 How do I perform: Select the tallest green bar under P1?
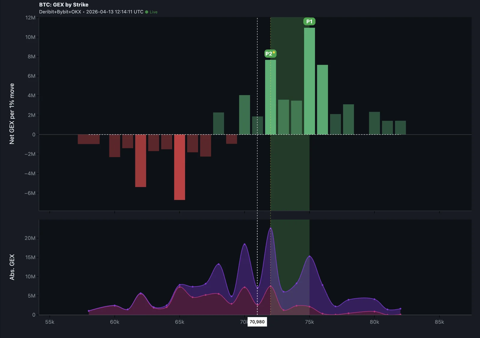(309, 81)
